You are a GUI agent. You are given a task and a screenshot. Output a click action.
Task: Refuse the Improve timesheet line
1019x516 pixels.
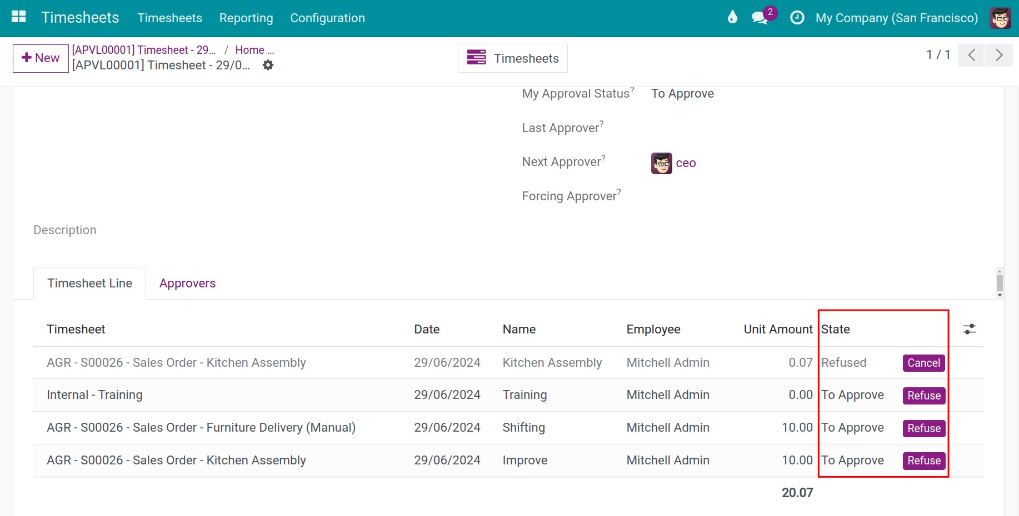click(923, 461)
